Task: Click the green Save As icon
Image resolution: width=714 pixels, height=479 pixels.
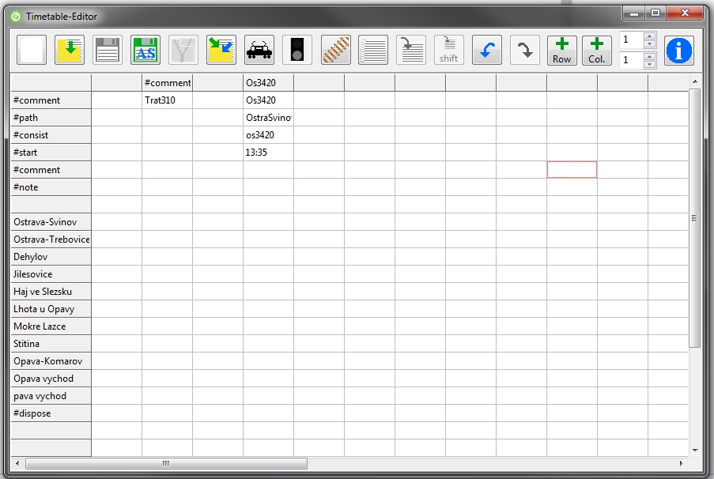Action: point(145,51)
